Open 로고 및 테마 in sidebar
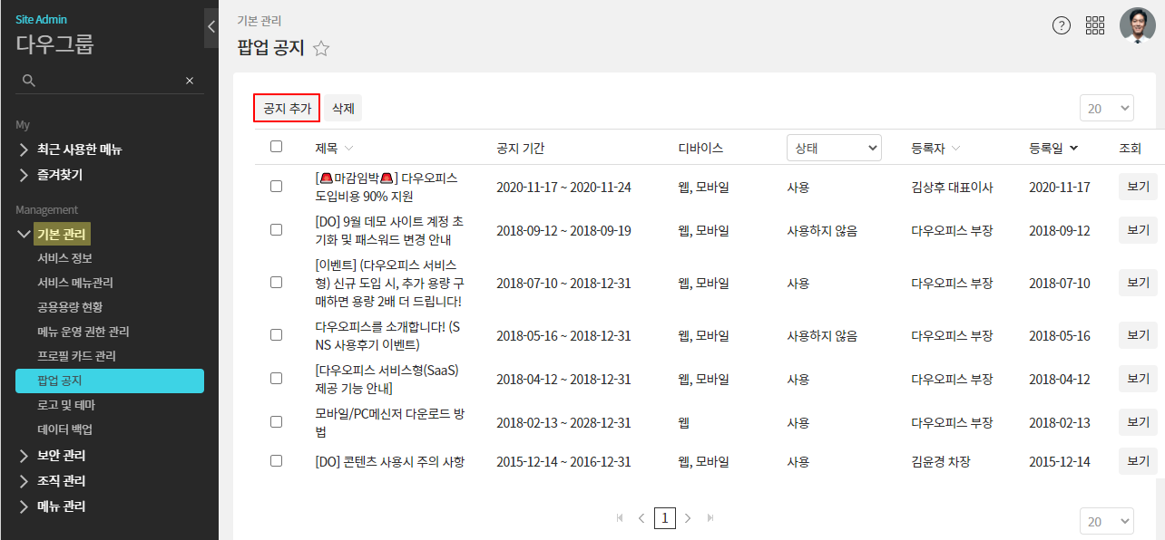Screen dimensions: 1165x540 click(66, 405)
